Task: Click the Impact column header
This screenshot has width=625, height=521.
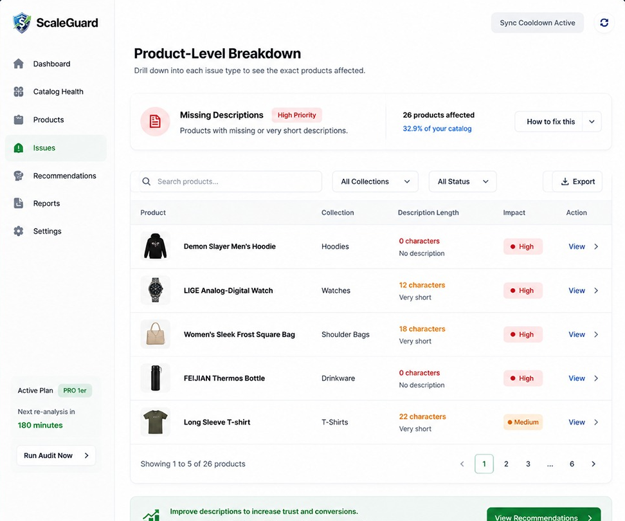Action: coord(514,212)
